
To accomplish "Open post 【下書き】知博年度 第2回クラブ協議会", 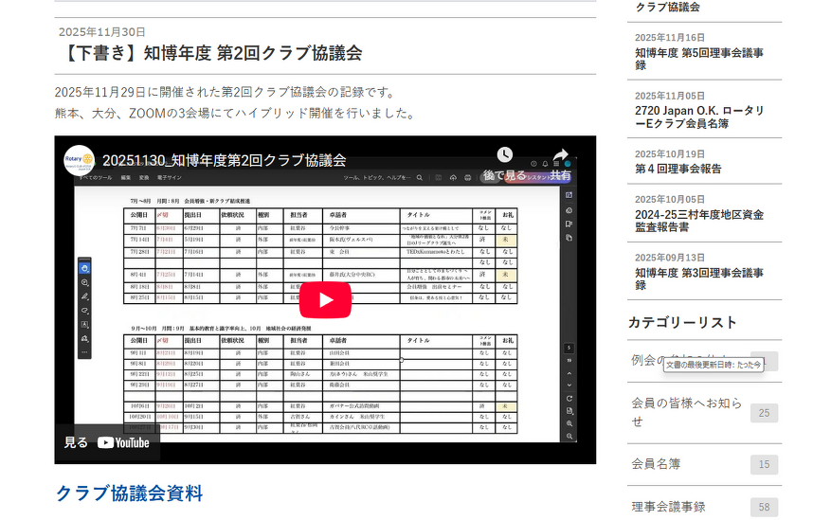I will pyautogui.click(x=208, y=53).
